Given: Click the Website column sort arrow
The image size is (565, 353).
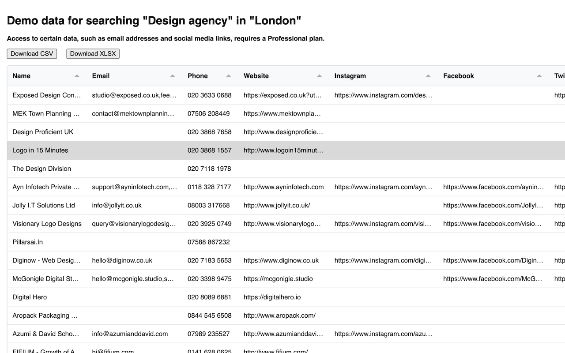Looking at the screenshot, I should 320,76.
